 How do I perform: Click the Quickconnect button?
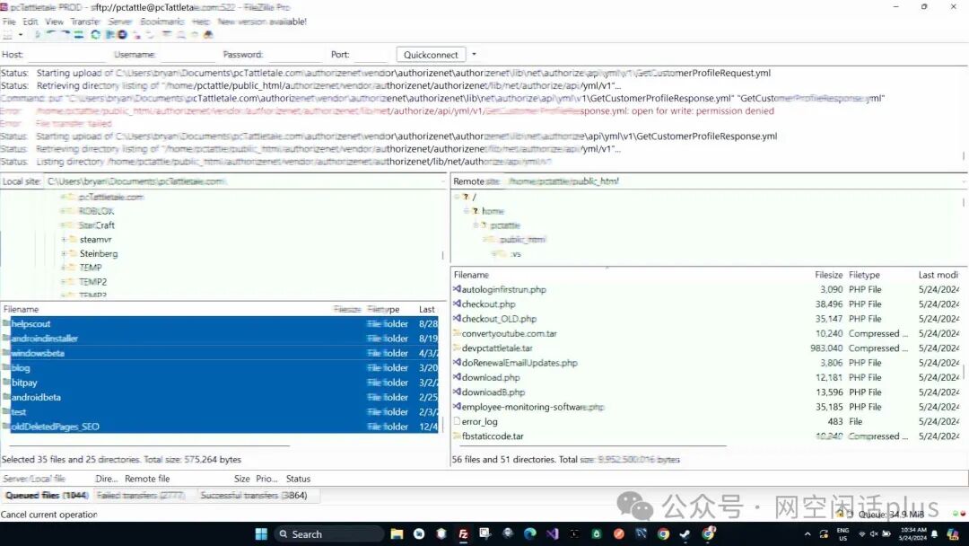(431, 55)
